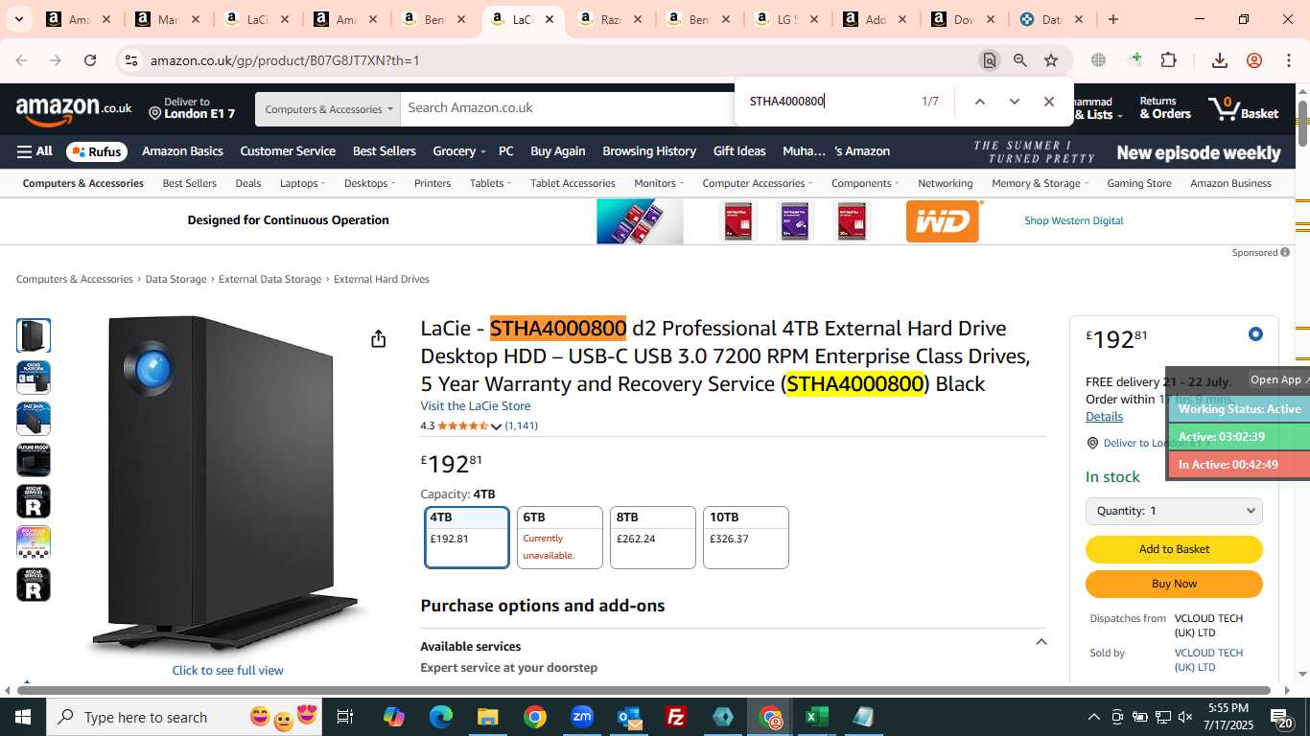The width and height of the screenshot is (1310, 736).
Task: Open the Networking category tab
Action: pyautogui.click(x=946, y=183)
